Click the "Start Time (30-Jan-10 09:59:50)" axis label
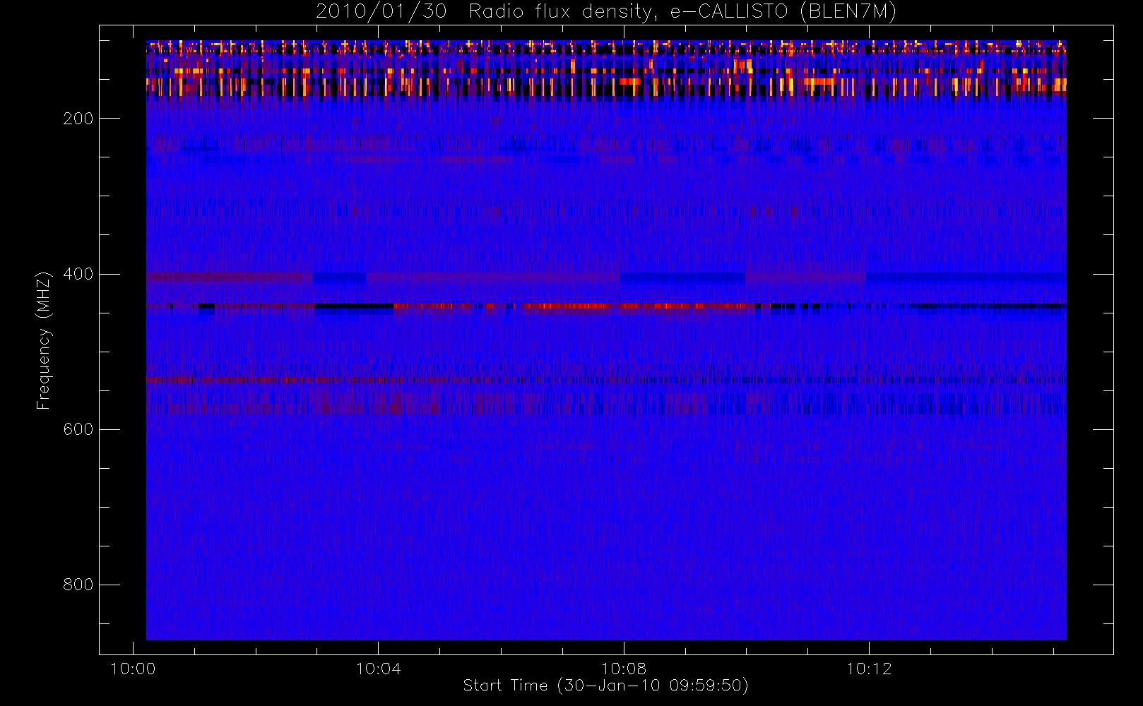This screenshot has width=1143, height=706. (605, 686)
